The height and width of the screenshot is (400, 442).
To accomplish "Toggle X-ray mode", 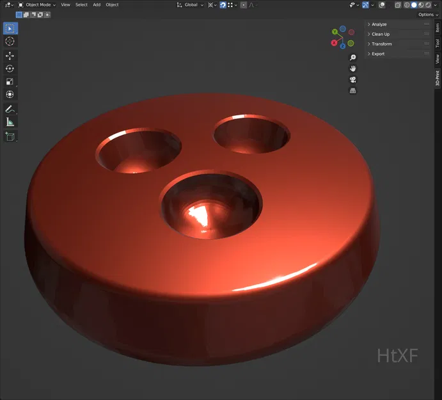I will pyautogui.click(x=398, y=4).
